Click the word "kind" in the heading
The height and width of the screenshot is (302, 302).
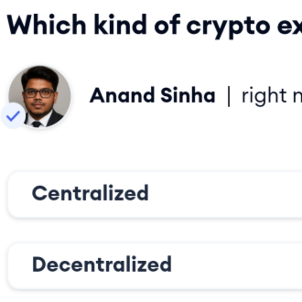(x=120, y=25)
